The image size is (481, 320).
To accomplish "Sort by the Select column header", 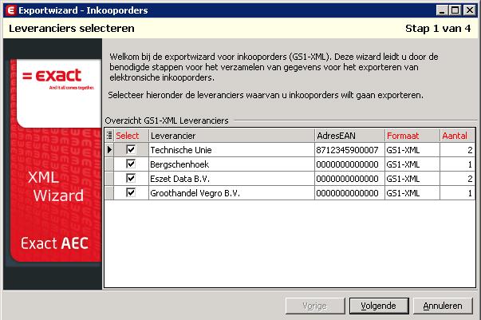I will (132, 136).
